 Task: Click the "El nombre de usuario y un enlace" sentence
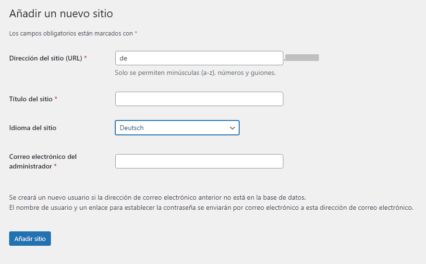coord(211,208)
